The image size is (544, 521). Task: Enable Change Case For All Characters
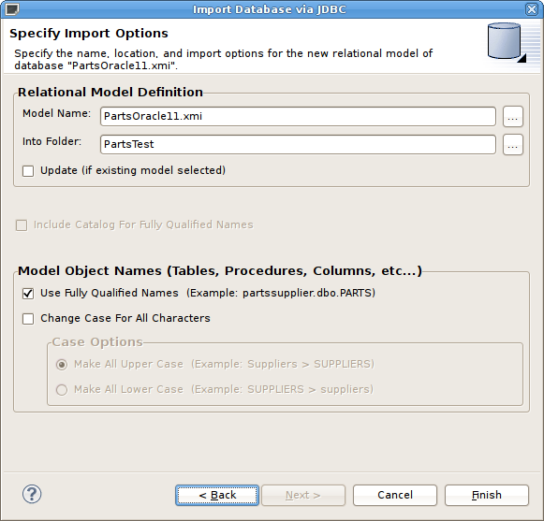28,319
